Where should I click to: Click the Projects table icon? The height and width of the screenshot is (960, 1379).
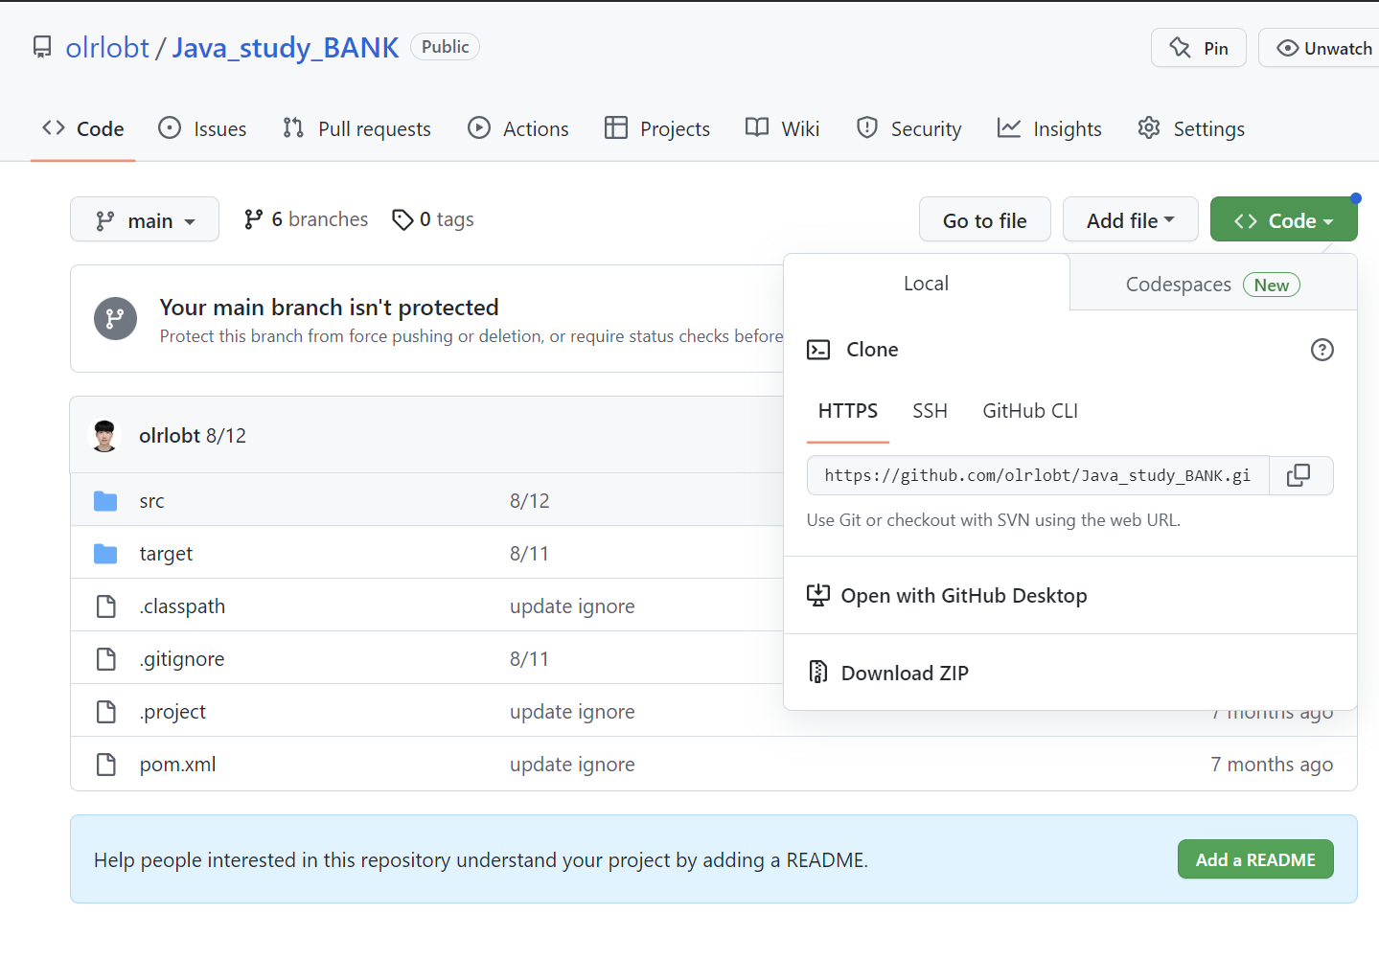[616, 127]
